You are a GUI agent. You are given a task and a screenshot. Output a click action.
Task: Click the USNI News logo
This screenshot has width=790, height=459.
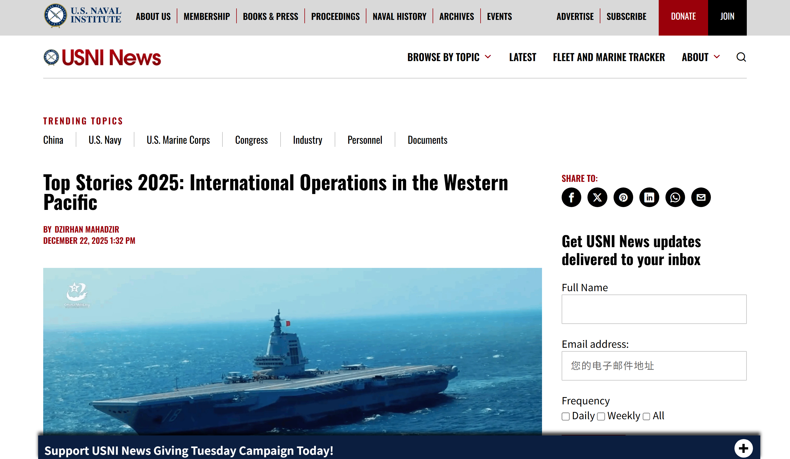(102, 58)
